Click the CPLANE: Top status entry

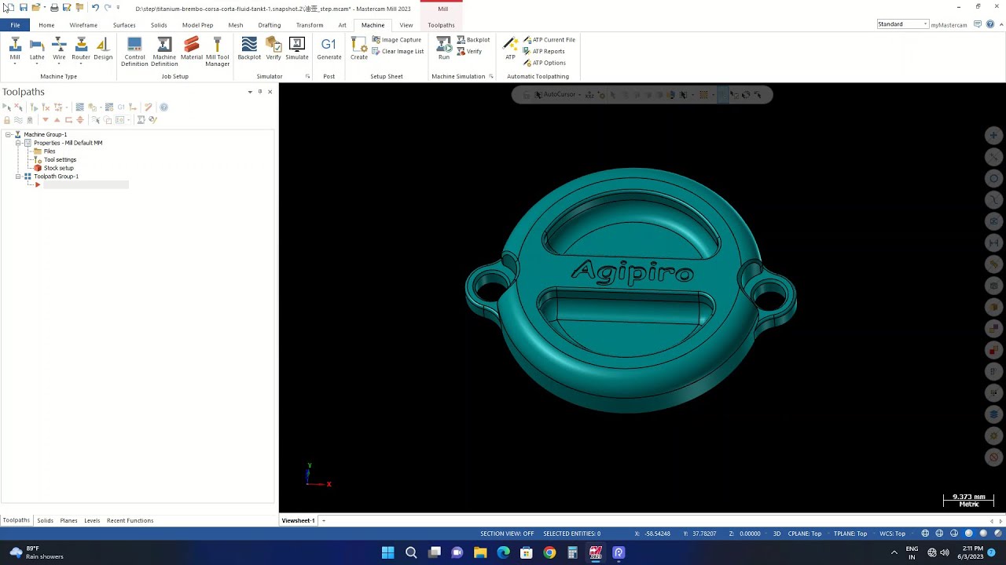pos(804,534)
